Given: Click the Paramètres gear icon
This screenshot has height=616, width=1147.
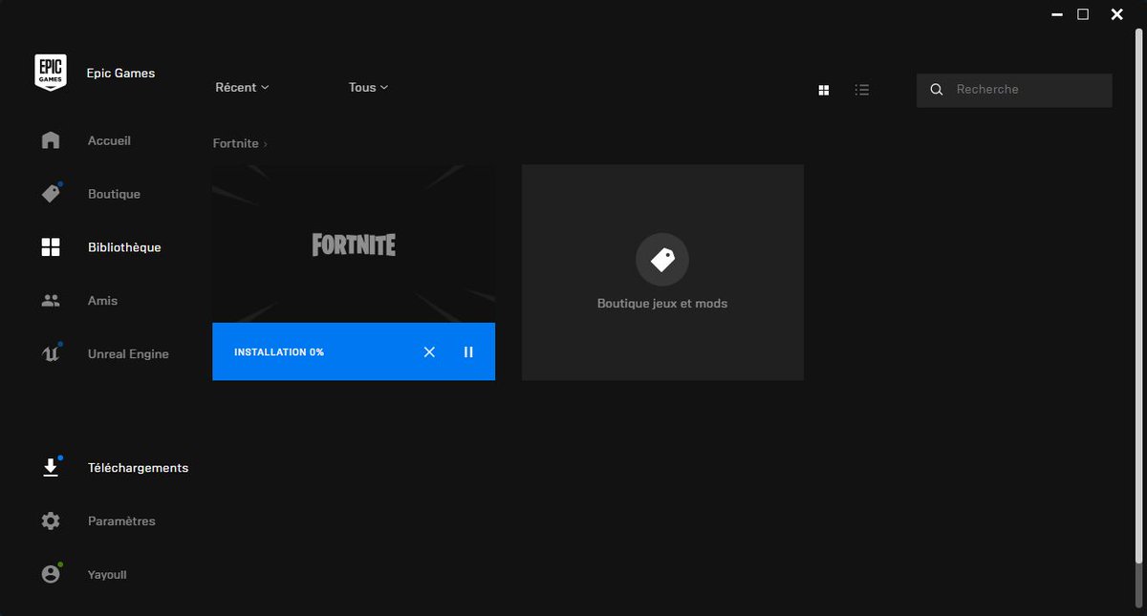Looking at the screenshot, I should point(51,521).
